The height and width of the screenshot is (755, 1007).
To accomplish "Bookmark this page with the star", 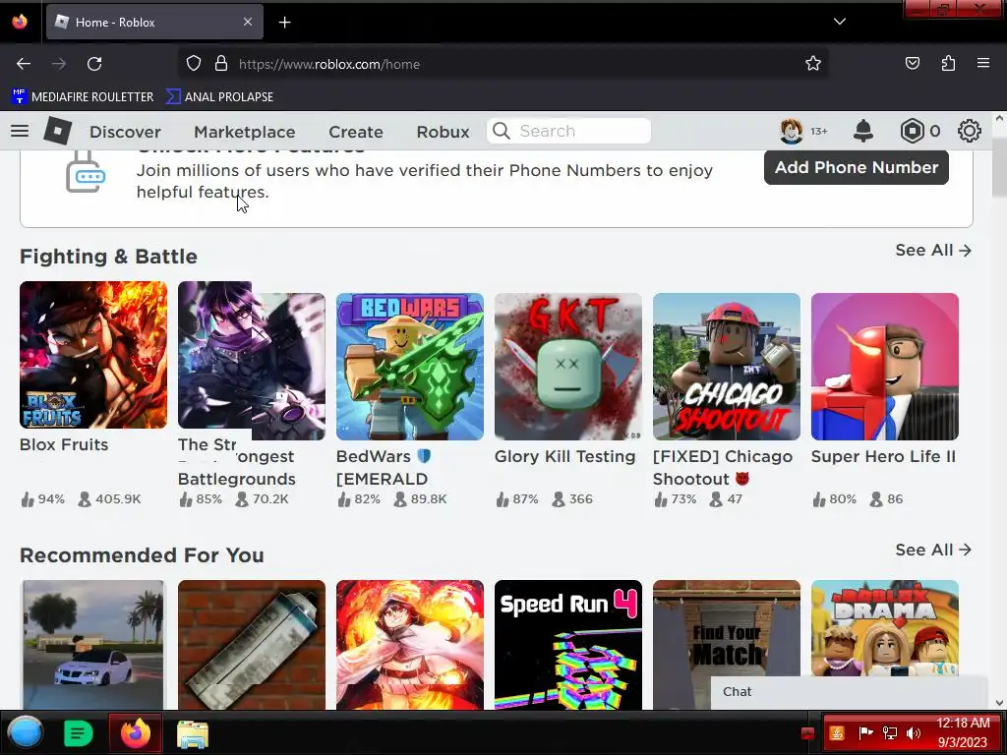I will point(813,64).
